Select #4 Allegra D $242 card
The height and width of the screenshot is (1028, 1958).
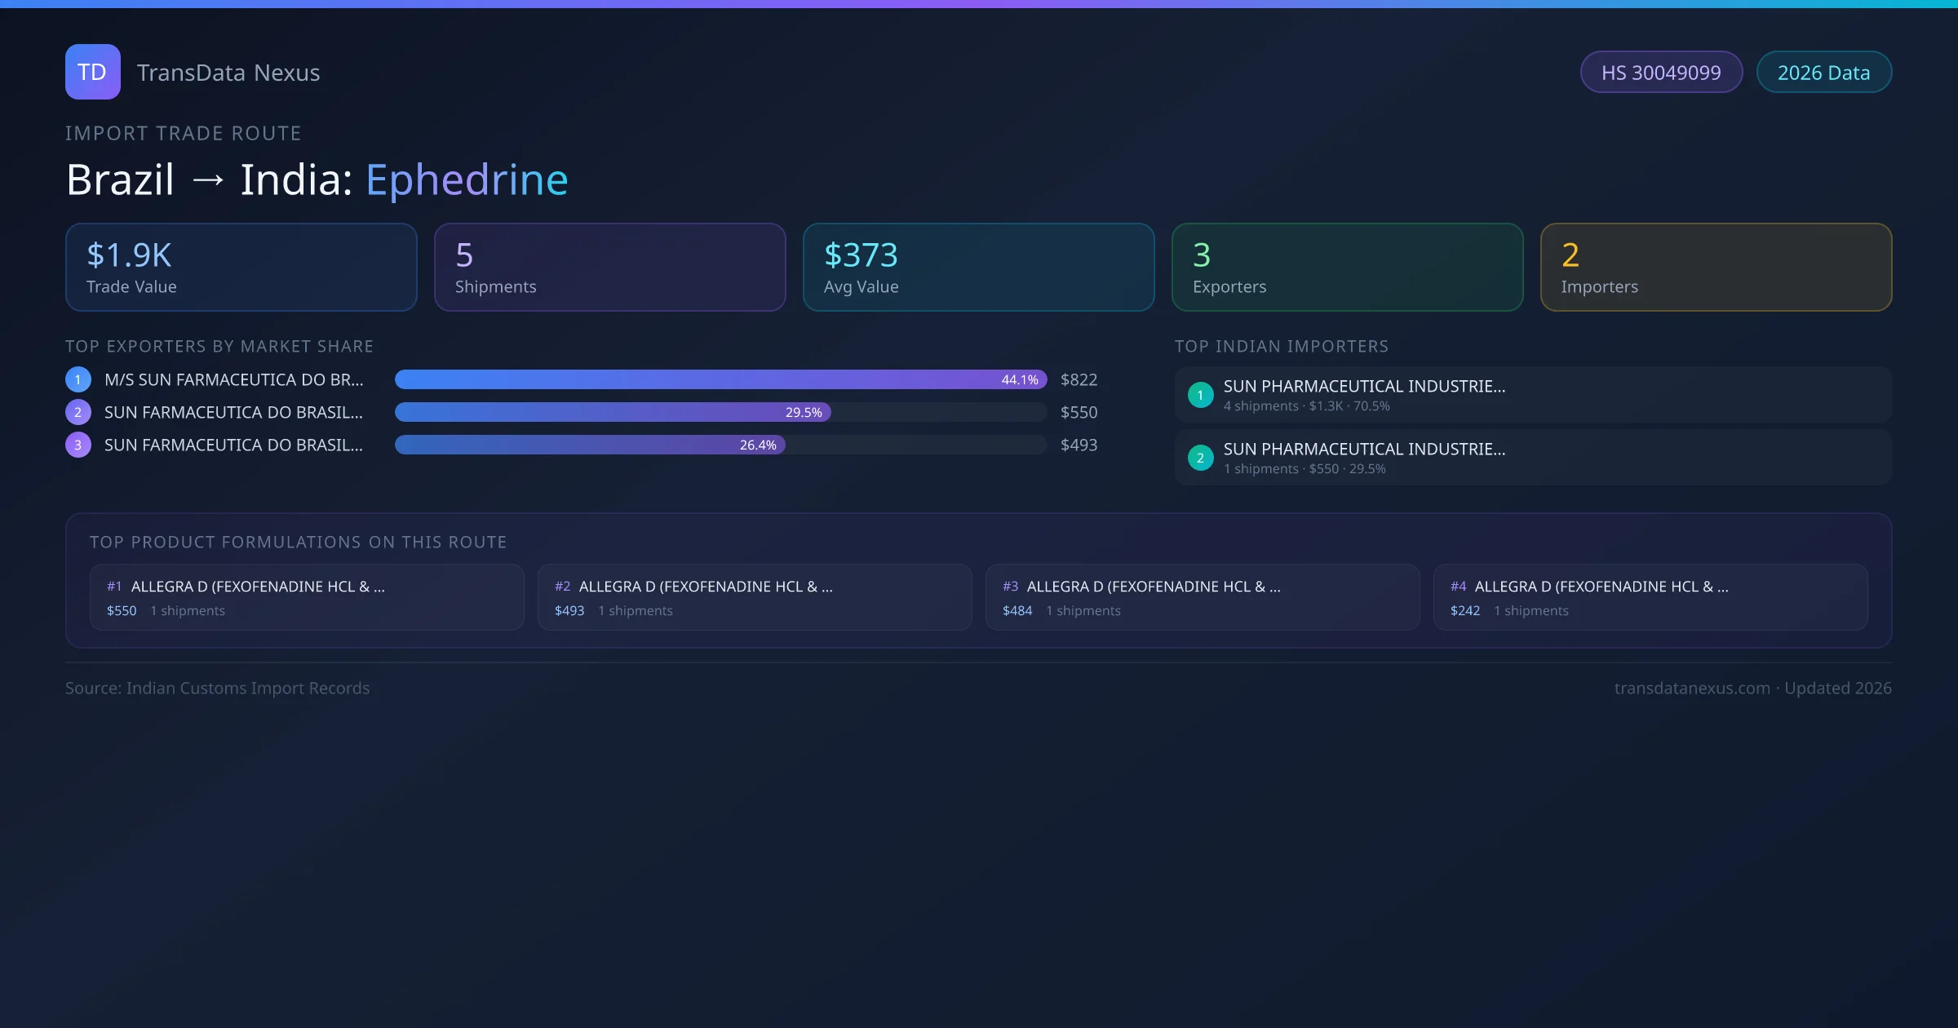point(1650,597)
